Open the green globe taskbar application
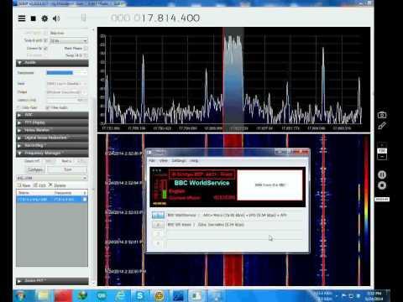The width and height of the screenshot is (403, 302). [x=82, y=295]
